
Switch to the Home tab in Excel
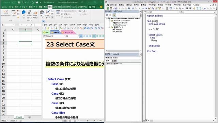[x=11, y=7]
